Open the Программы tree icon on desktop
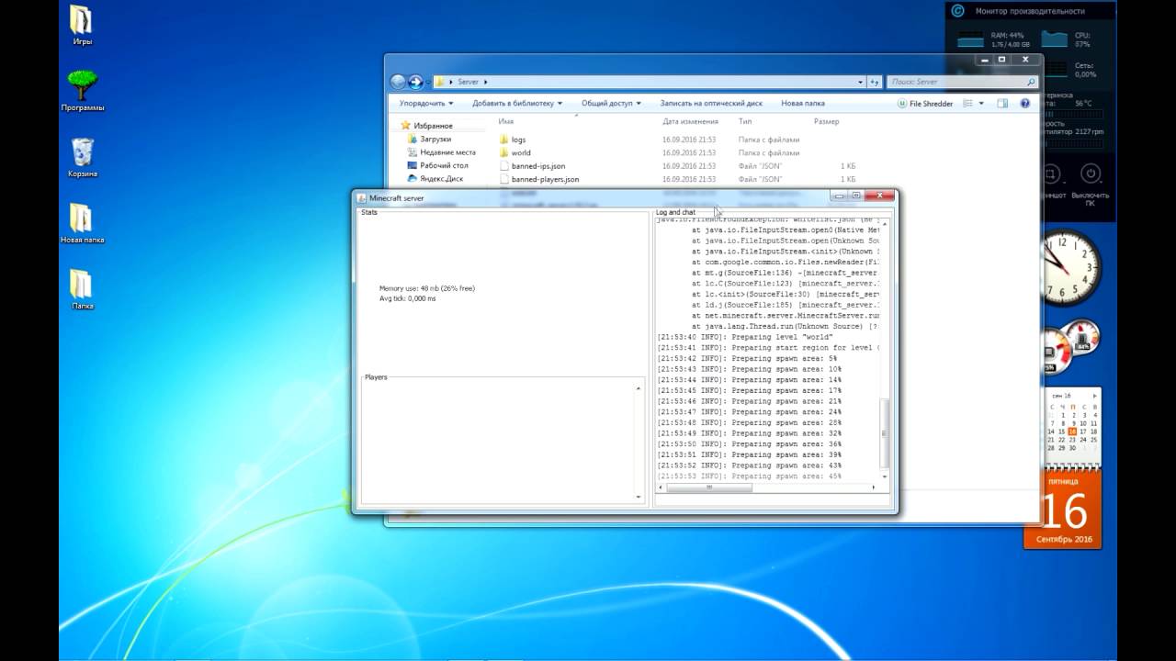Screen dimensions: 1176x661 coord(82,91)
